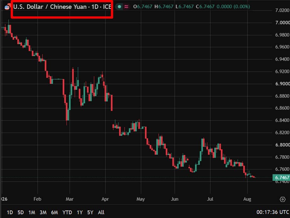This screenshot has height=218, width=290.
Task: Click the green market status dot
Action: [119, 7]
